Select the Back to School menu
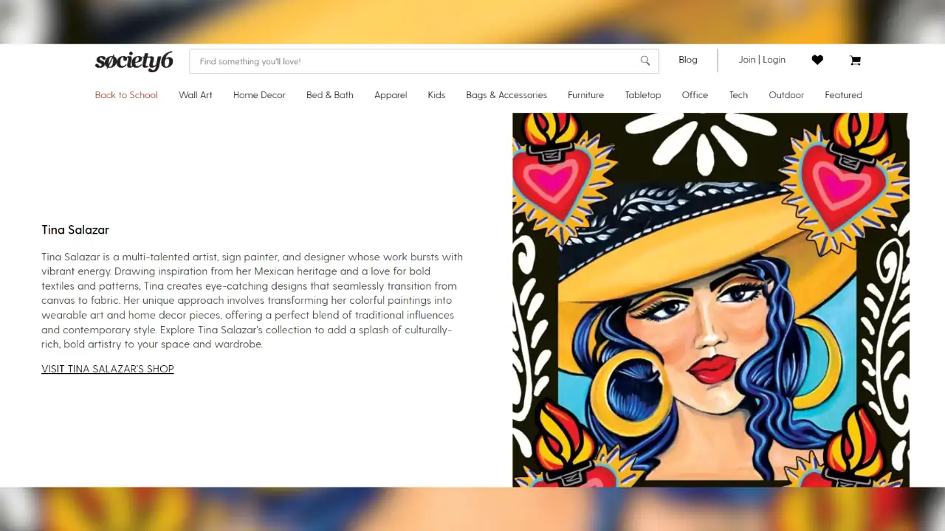Screen dimensions: 945x531 click(126, 95)
